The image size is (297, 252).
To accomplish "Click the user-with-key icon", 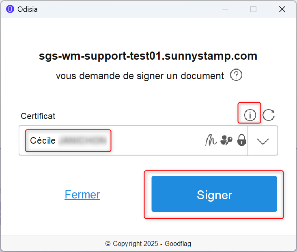I will 226,140.
